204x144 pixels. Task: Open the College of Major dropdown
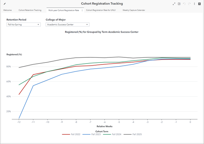[67, 24]
